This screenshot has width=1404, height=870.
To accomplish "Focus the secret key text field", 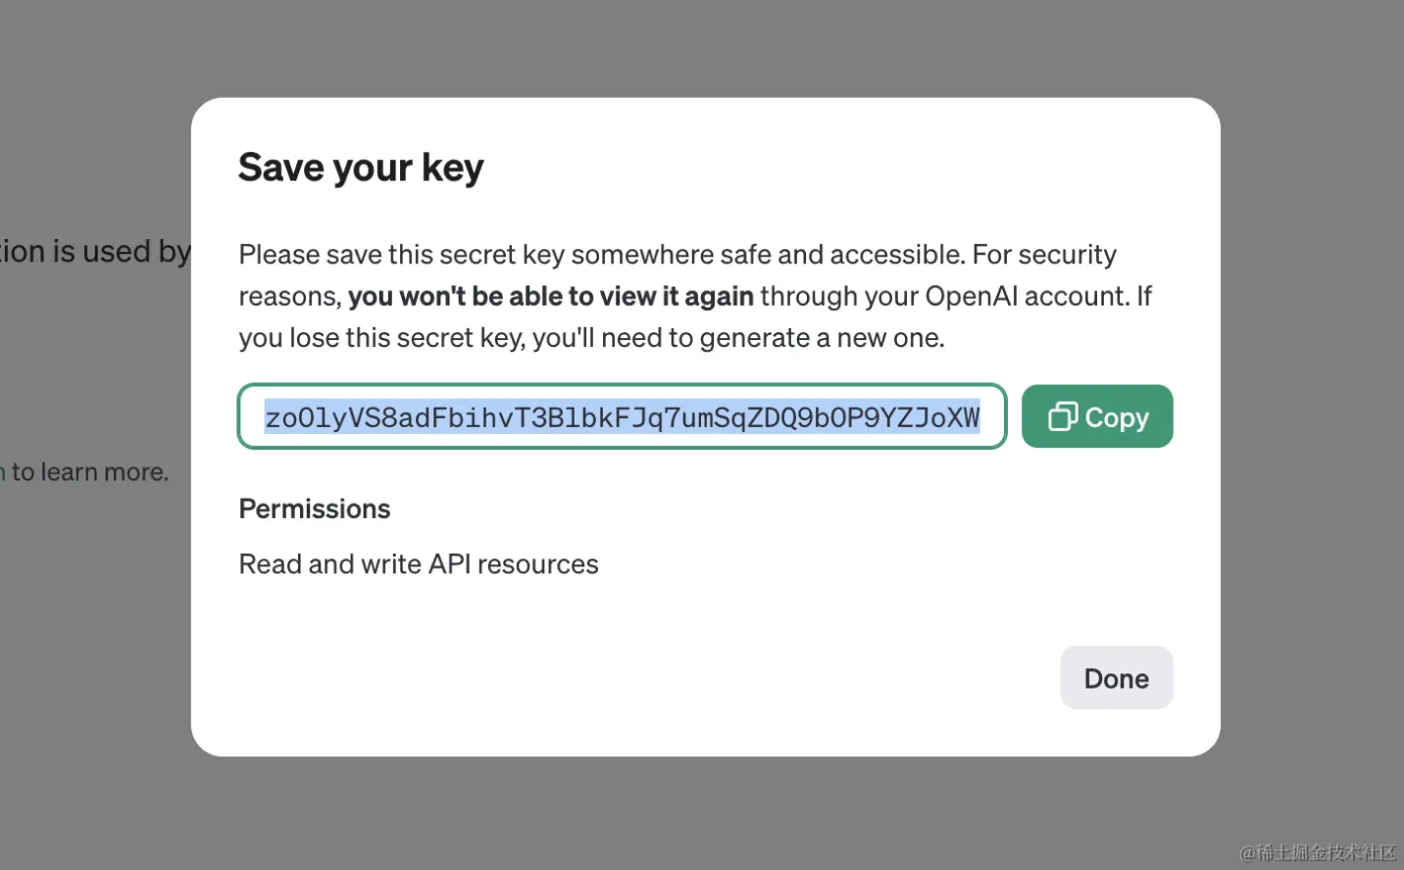I will (622, 416).
